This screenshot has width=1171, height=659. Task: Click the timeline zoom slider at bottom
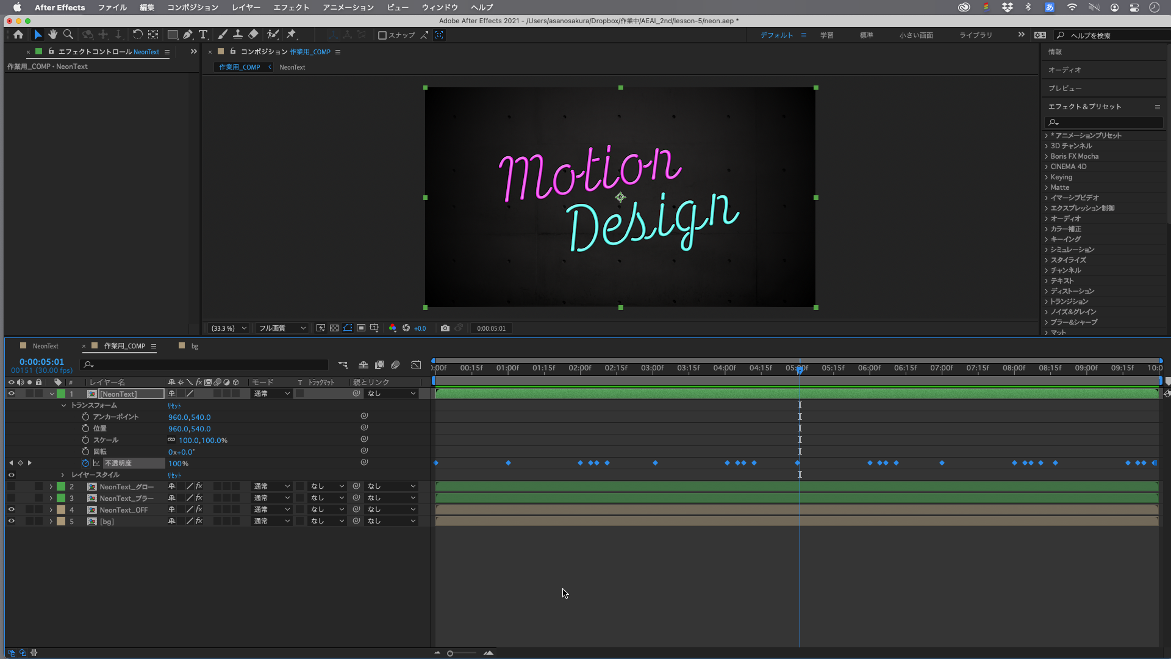pos(450,654)
